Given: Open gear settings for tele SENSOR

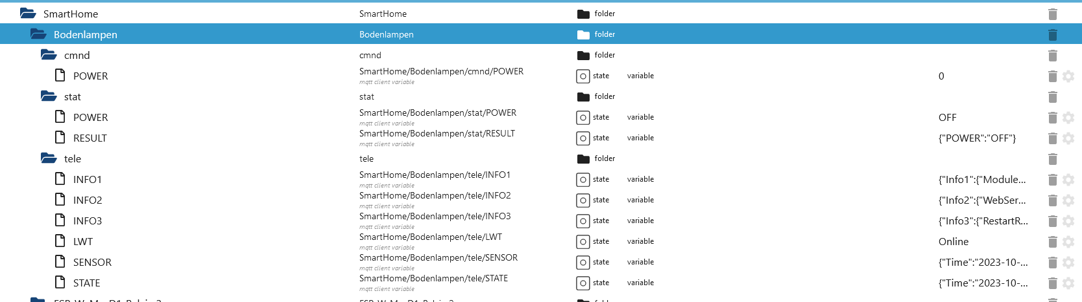Looking at the screenshot, I should point(1068,263).
